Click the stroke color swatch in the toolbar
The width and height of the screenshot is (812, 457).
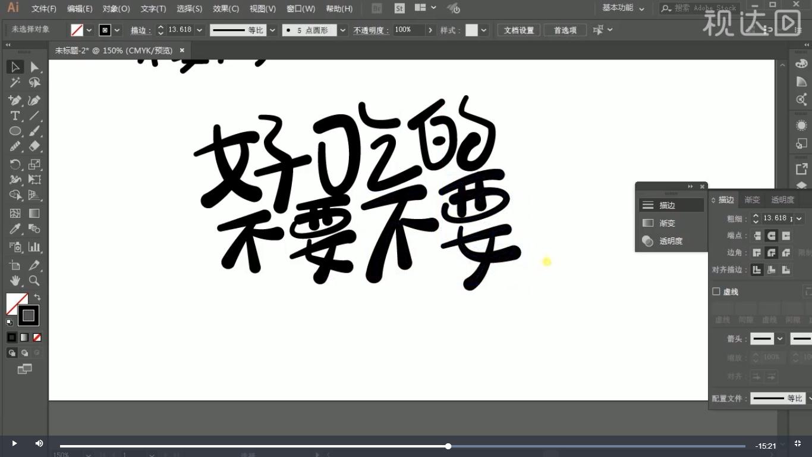tap(29, 315)
